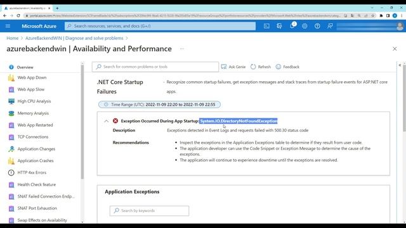Open the notifications bell
The height and width of the screenshot is (228, 406).
[292, 26]
